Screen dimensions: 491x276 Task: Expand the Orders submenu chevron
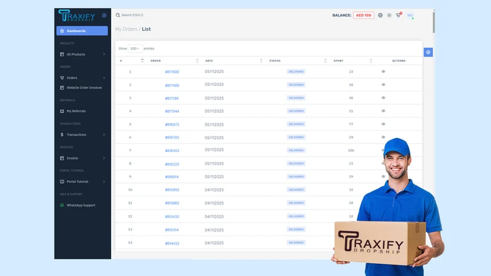(104, 78)
